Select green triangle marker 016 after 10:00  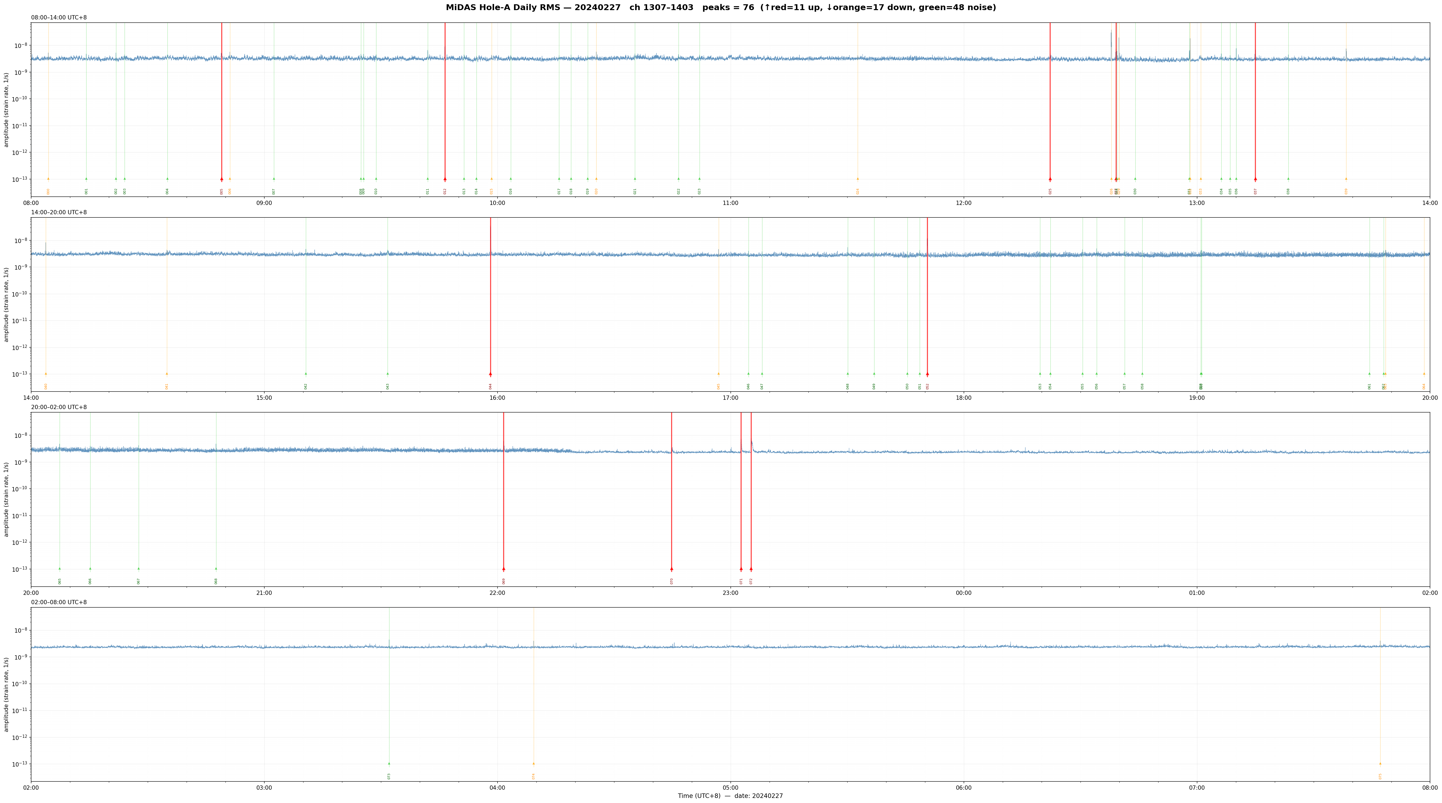(x=511, y=179)
